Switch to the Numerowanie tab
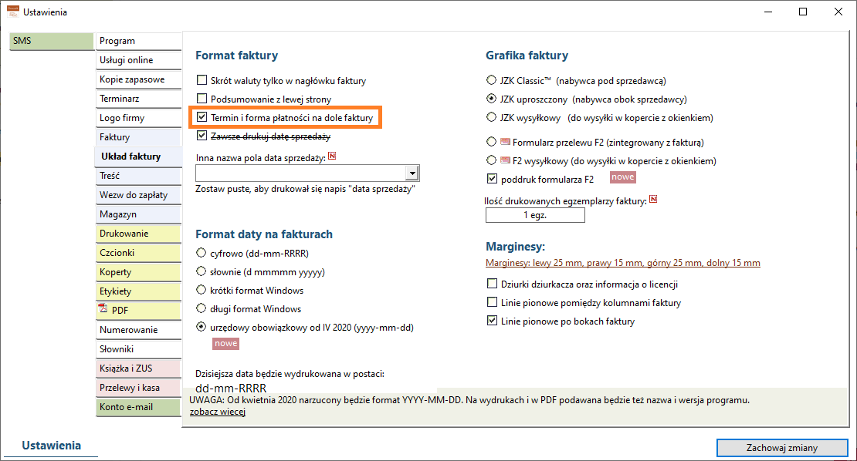 pyautogui.click(x=138, y=330)
